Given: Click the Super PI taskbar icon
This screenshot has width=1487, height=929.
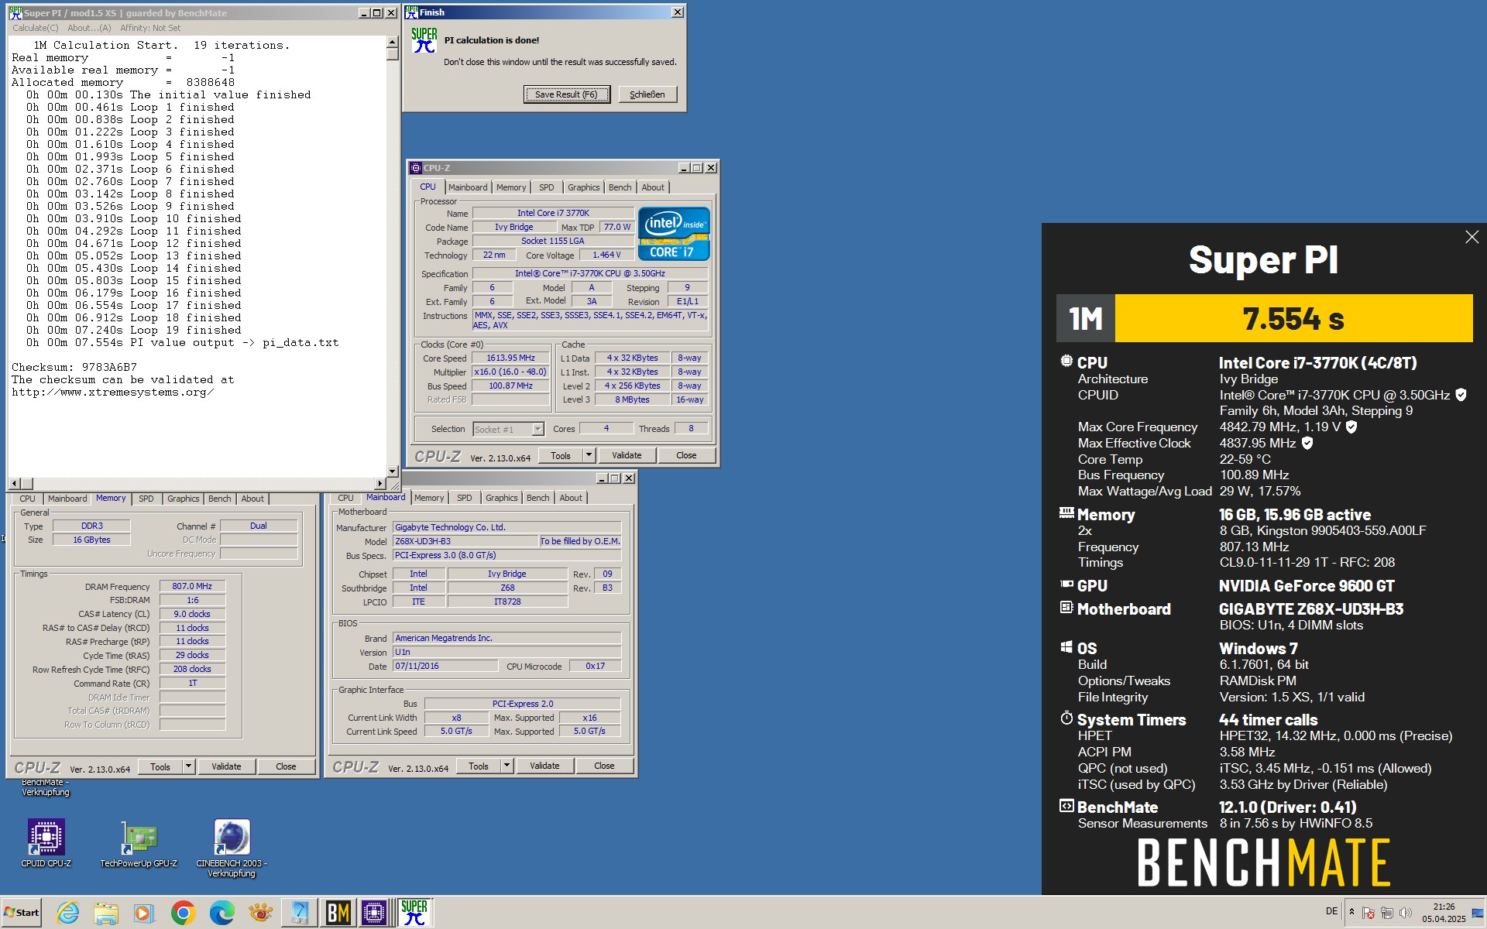Looking at the screenshot, I should click(414, 913).
